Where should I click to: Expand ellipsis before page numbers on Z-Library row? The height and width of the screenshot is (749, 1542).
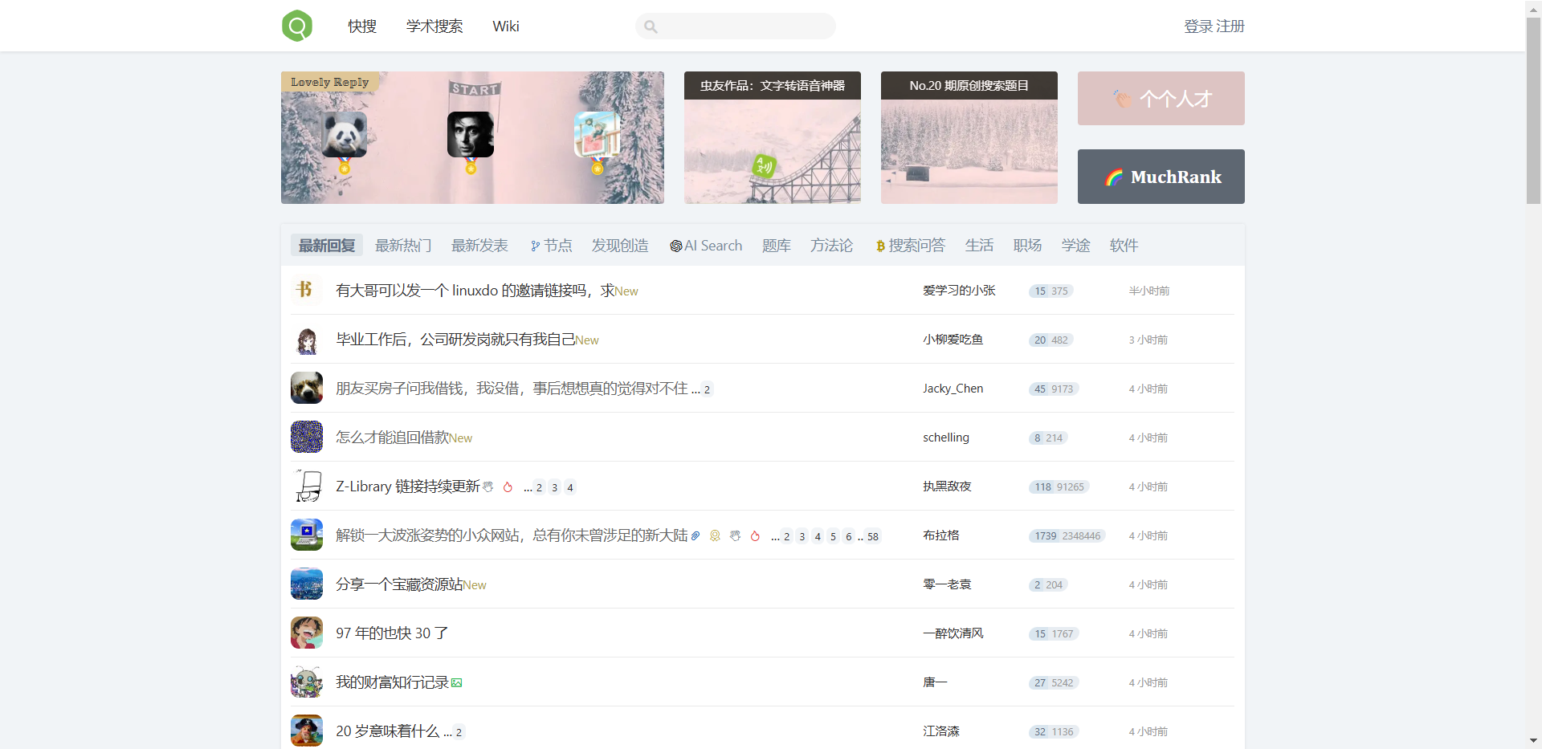527,488
